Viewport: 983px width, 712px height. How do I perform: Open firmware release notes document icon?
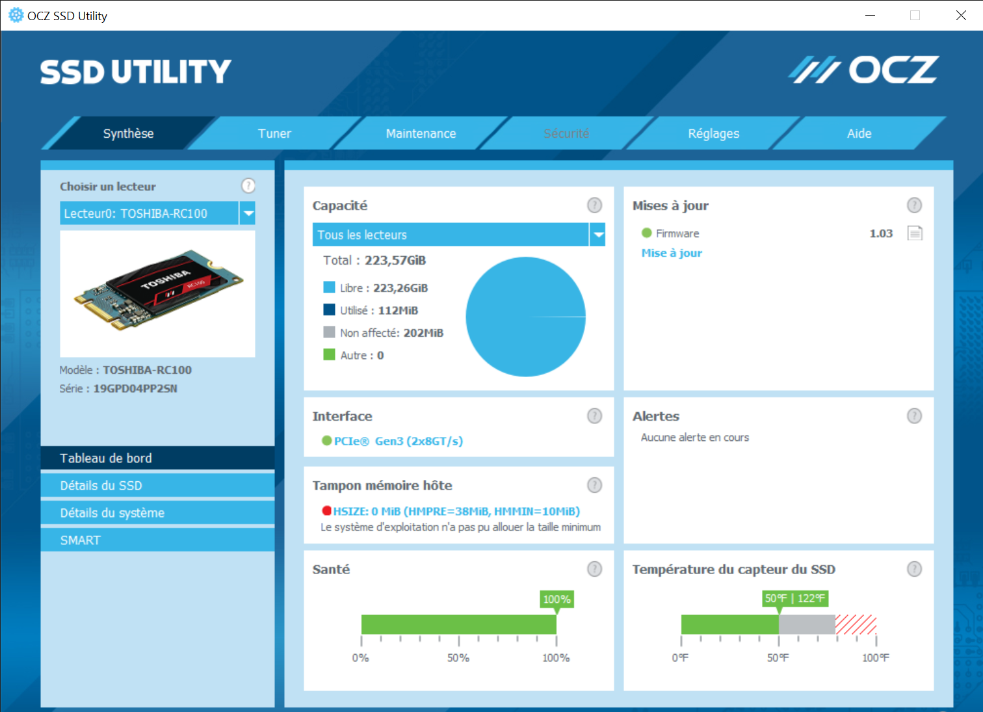tap(915, 233)
